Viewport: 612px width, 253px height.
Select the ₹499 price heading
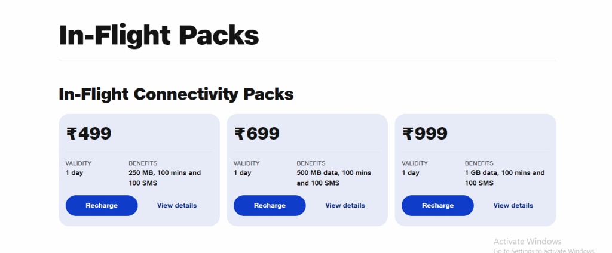(x=89, y=134)
